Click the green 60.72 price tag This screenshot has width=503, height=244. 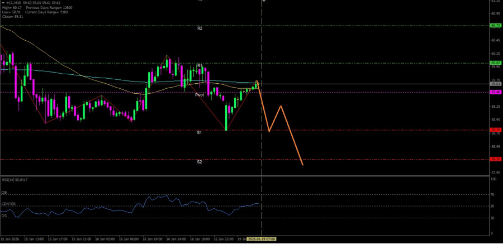point(496,25)
